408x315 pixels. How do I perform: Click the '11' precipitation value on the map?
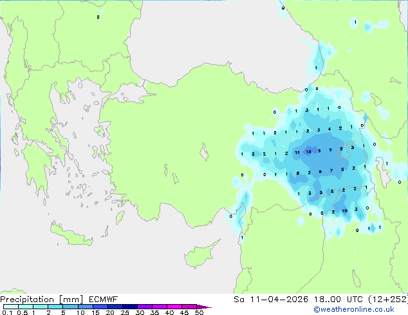297,153
